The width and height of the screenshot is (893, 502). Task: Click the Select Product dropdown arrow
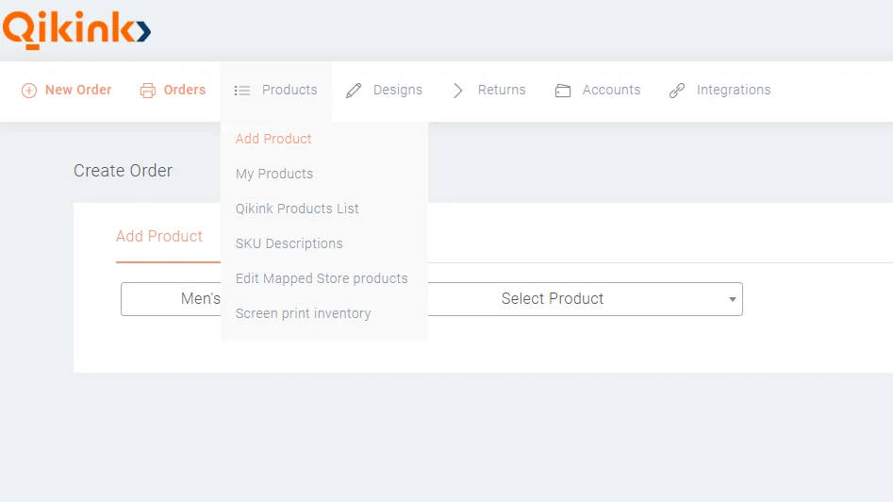coord(733,299)
